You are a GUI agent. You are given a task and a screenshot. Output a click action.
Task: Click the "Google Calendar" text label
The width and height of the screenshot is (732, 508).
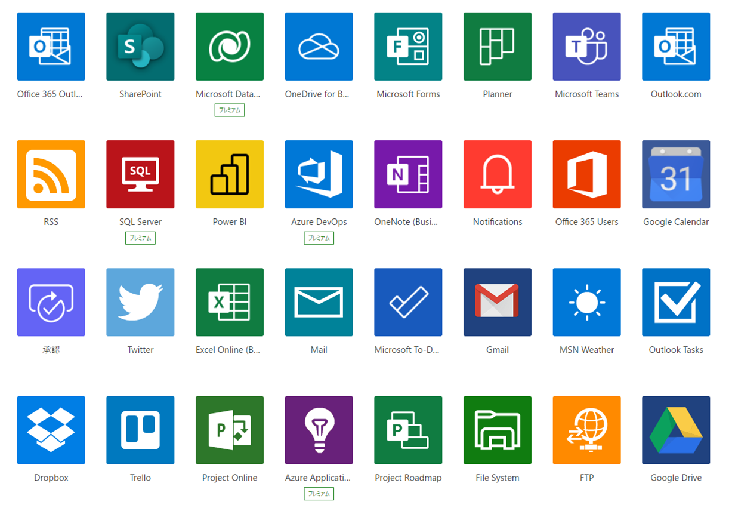[676, 221]
